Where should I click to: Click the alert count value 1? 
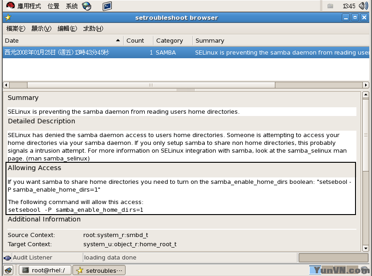(151, 52)
